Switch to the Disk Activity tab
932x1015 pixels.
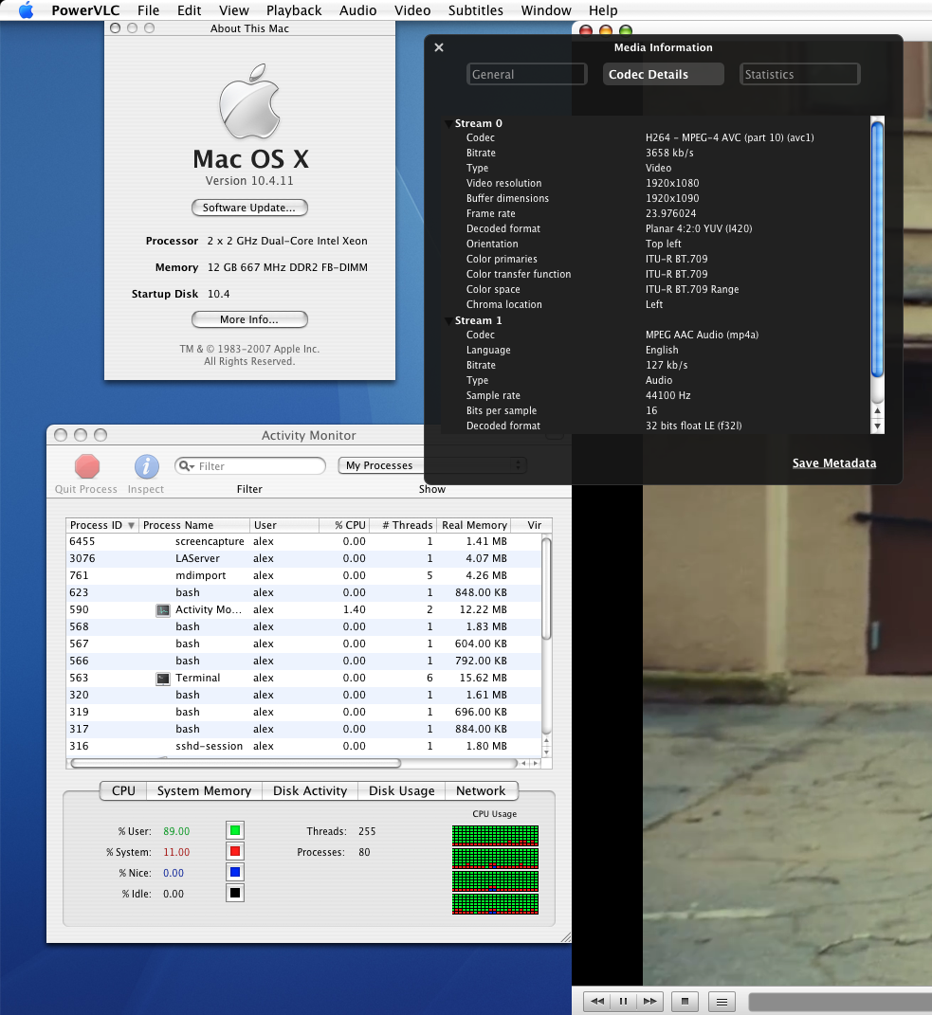(x=310, y=791)
